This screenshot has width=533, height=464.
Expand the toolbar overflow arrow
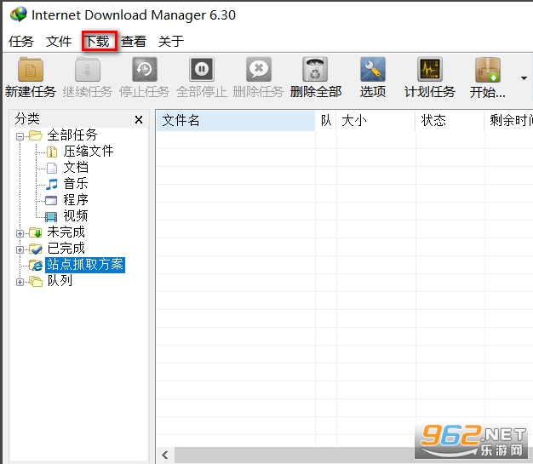524,78
